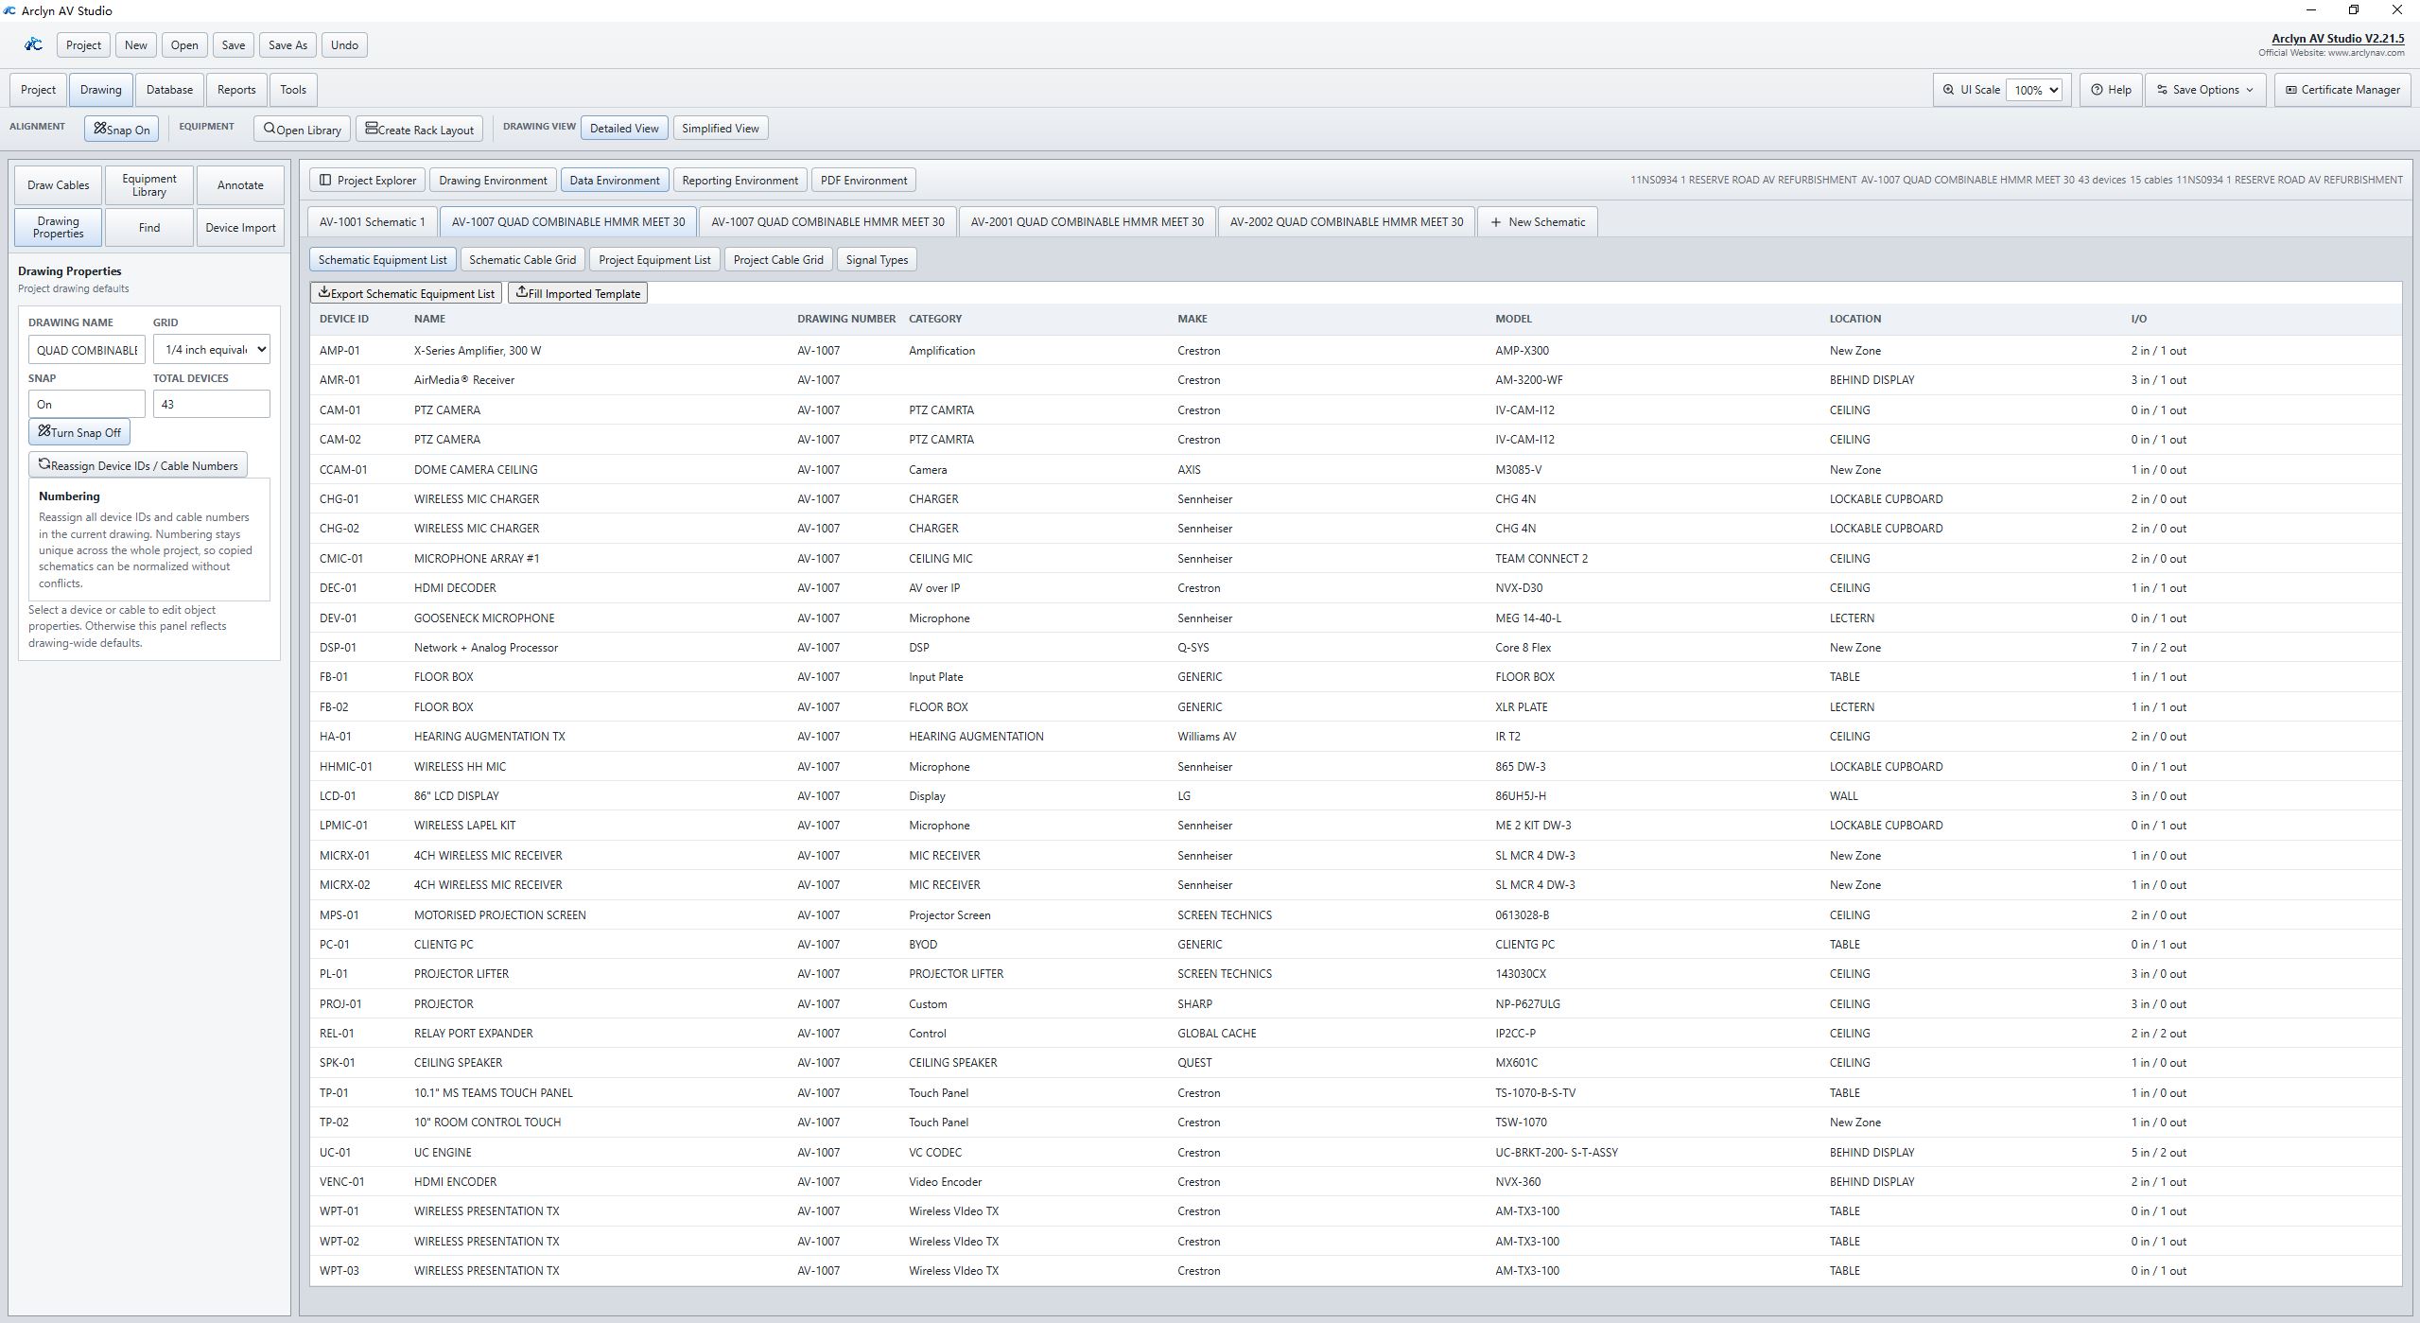
Task: Click the Undo toolbar button
Action: (344, 45)
